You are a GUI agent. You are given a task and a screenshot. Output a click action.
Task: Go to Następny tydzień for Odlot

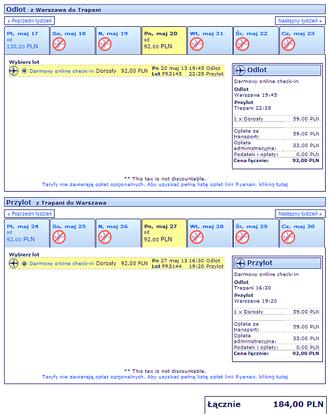300,21
